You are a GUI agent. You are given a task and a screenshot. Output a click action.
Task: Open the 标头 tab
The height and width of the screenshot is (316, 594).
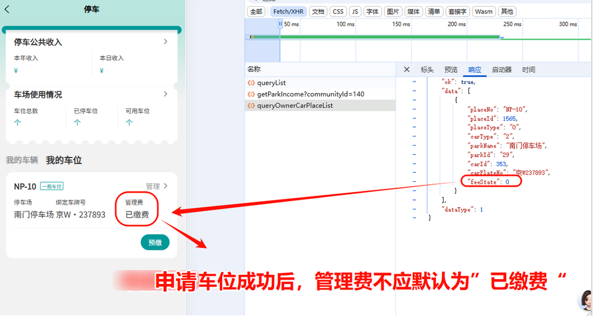427,69
